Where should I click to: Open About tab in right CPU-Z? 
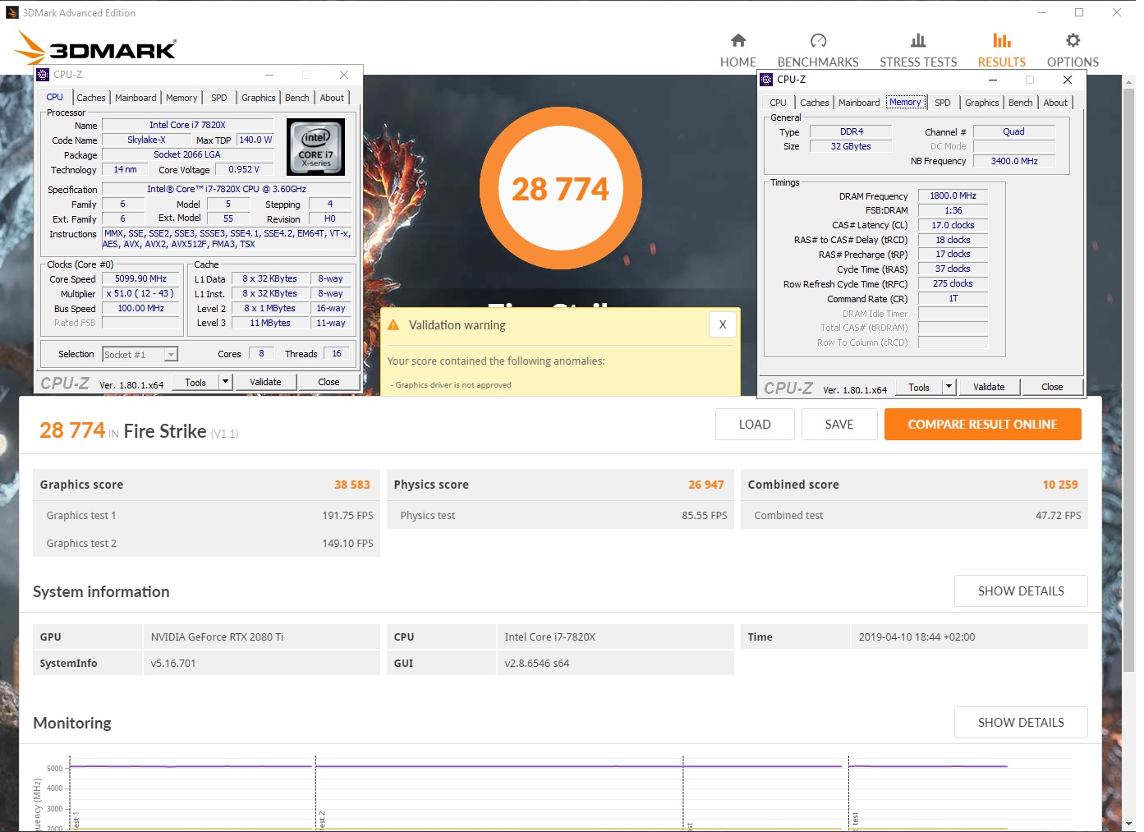point(1056,103)
